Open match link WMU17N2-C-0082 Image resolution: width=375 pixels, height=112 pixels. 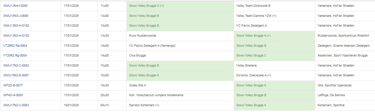point(16,66)
